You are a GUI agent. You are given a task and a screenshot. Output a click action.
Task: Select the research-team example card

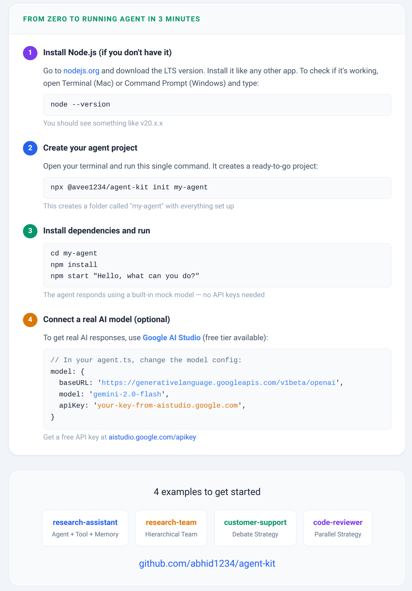171,528
